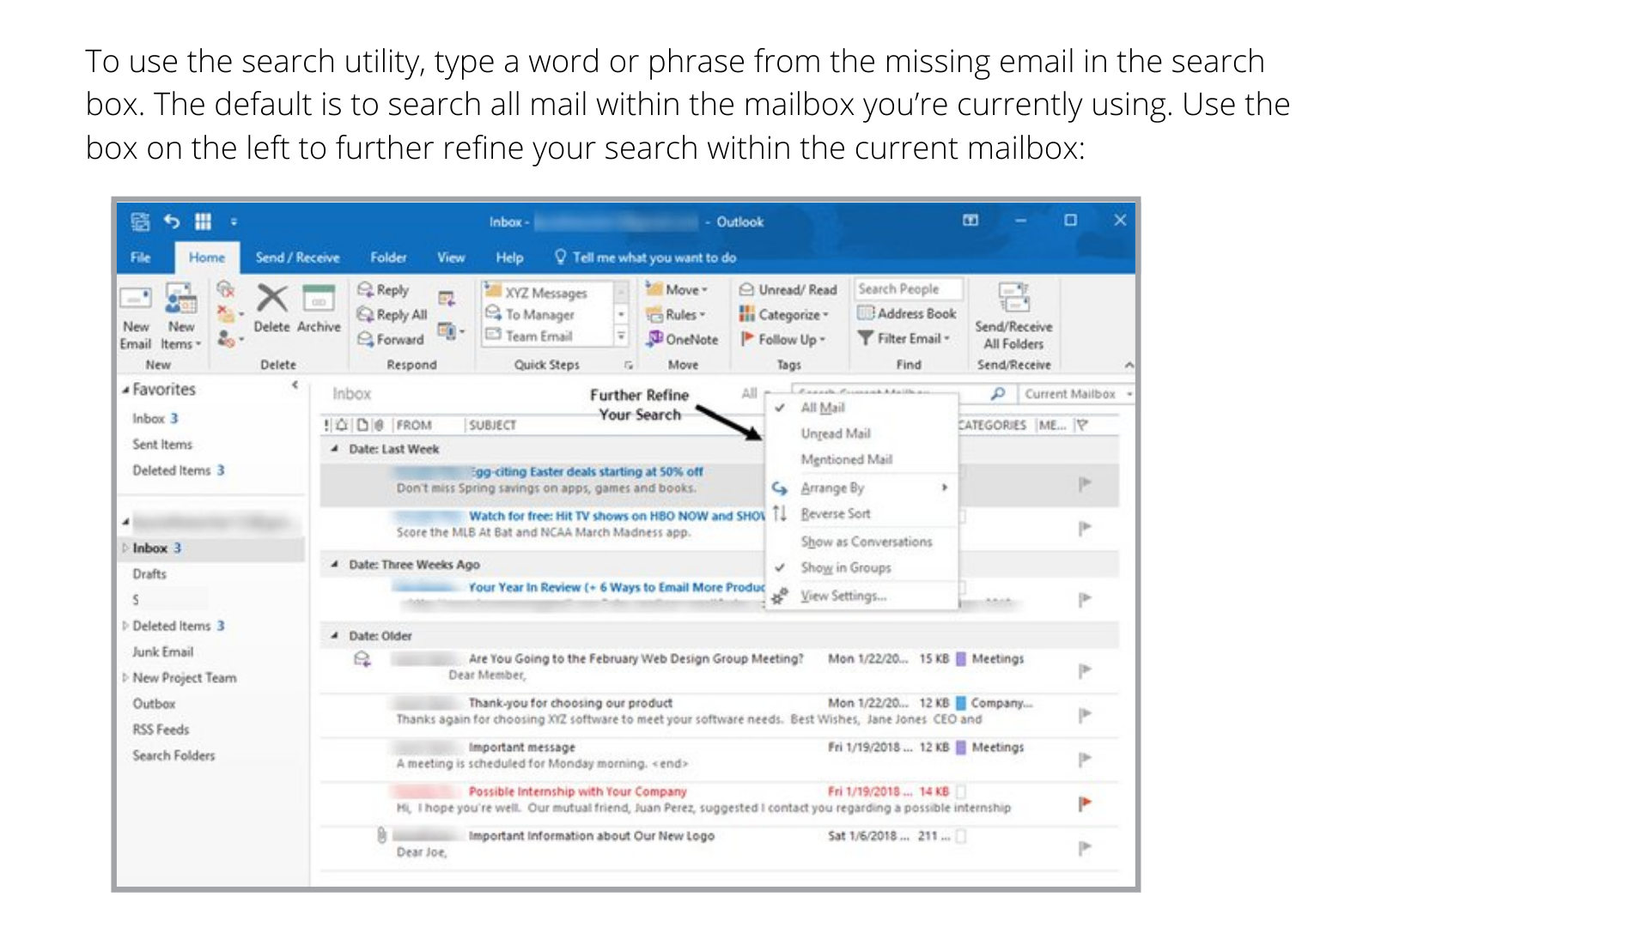Click the Address Book icon
Screen dimensions: 1649x927
pos(866,313)
